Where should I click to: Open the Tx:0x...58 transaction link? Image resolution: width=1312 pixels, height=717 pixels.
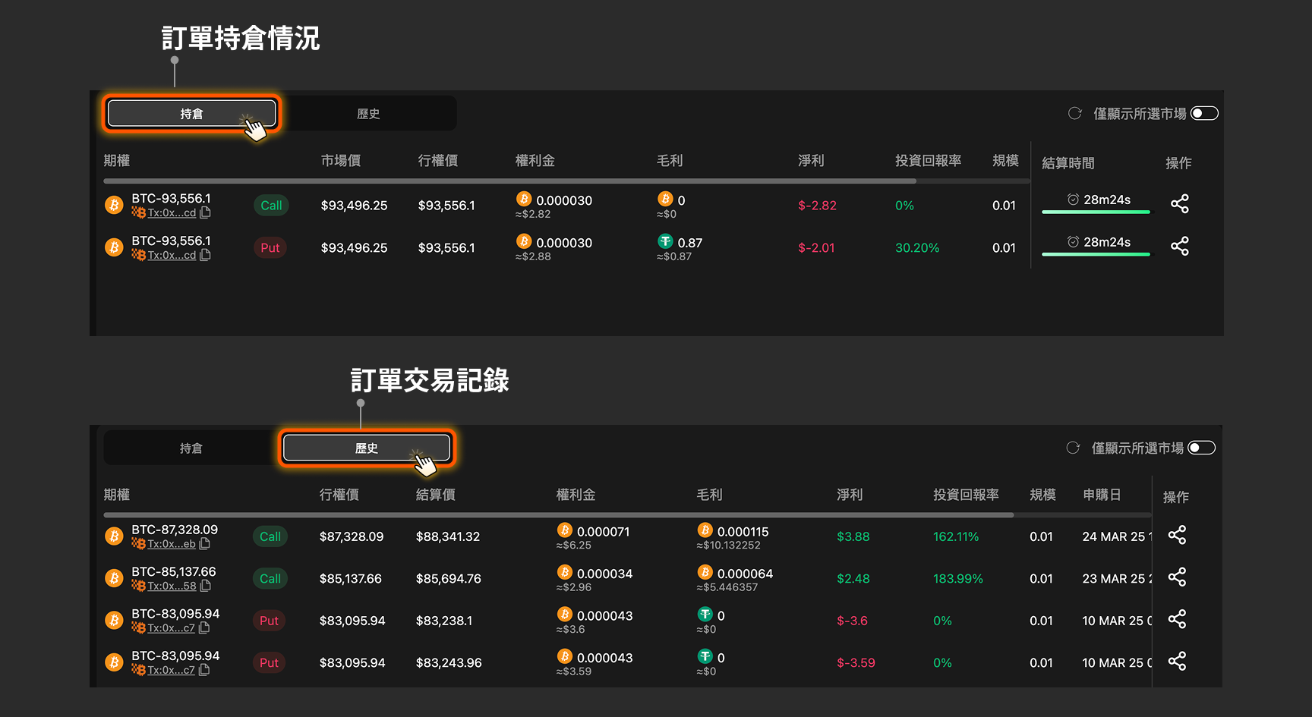point(171,586)
